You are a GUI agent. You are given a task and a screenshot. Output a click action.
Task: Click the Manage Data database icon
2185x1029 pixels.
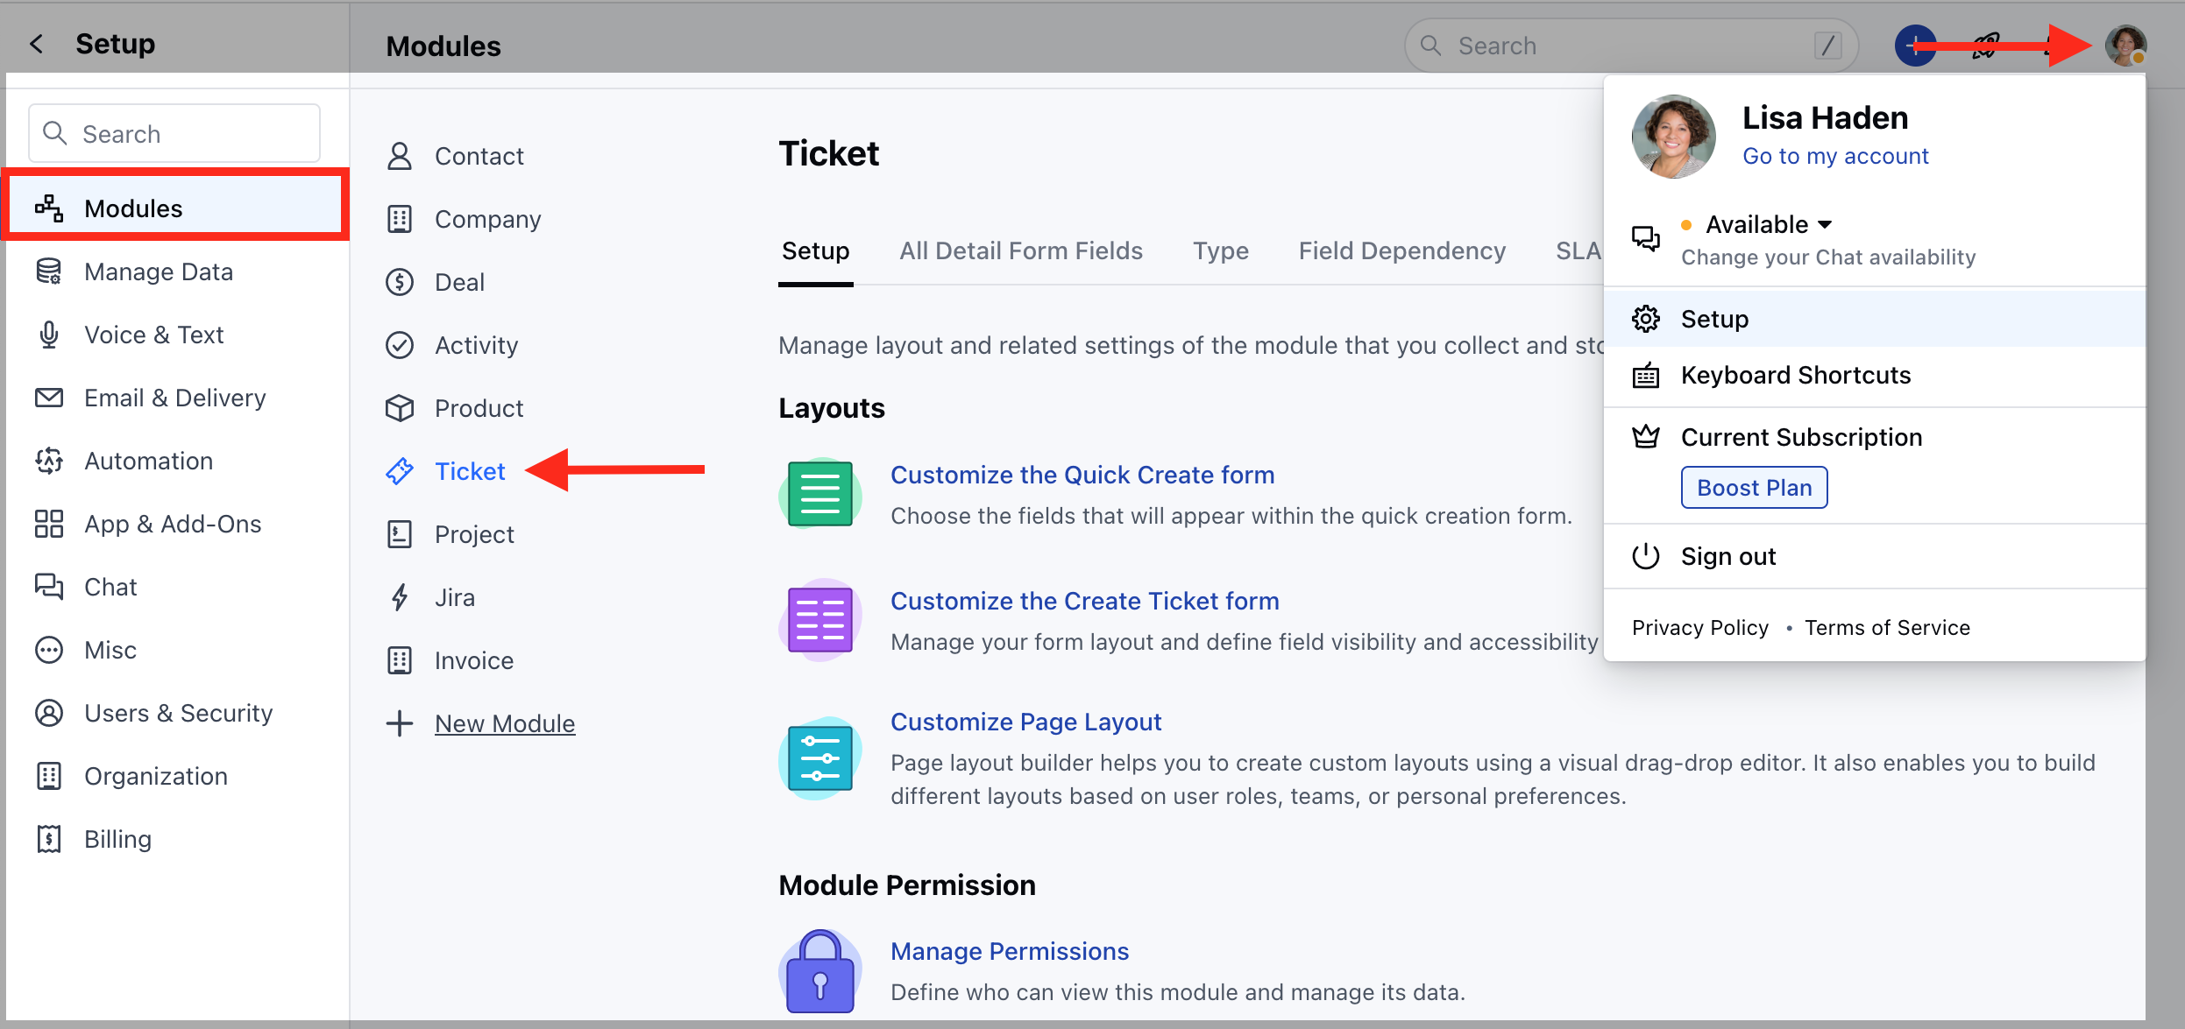pyautogui.click(x=48, y=271)
